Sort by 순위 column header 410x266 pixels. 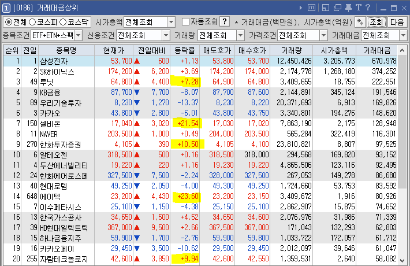[x=12, y=50]
